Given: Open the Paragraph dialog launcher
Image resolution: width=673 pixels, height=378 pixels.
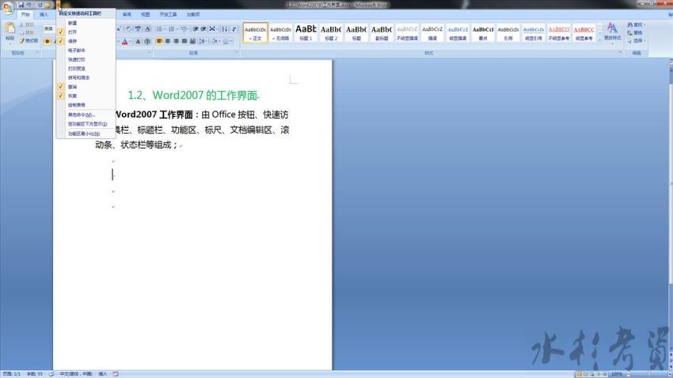Looking at the screenshot, I should coord(237,53).
